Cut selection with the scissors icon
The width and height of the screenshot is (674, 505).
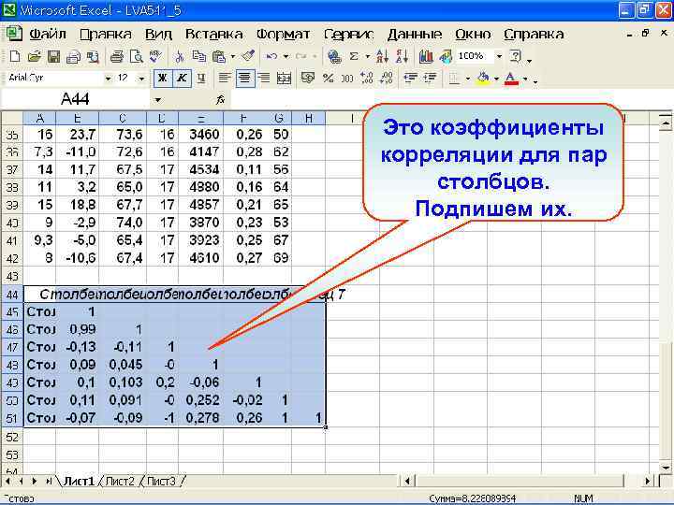179,56
